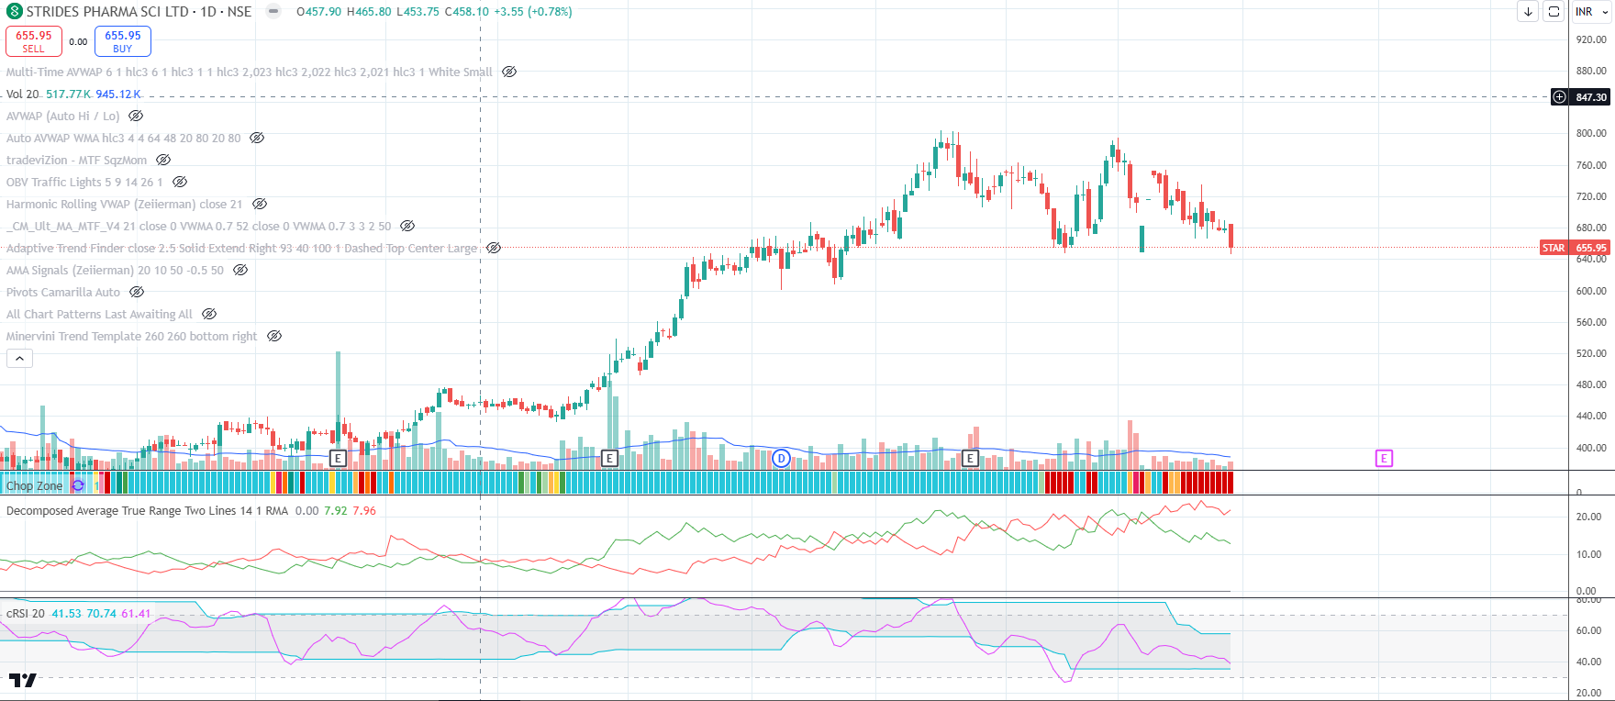
Task: Toggle _CM_Ult_MA_MTF_V4 indicator eye icon
Action: click(x=407, y=226)
